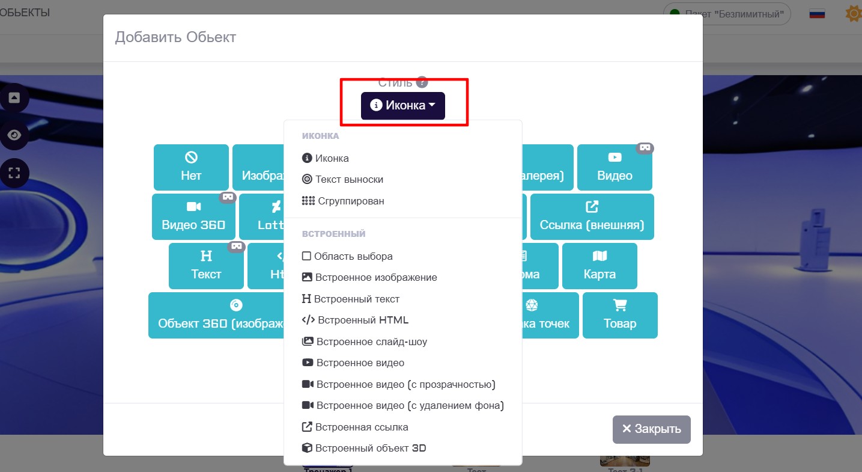Click the eye visibility icon on left sidebar
This screenshot has width=862, height=472.
click(14, 135)
